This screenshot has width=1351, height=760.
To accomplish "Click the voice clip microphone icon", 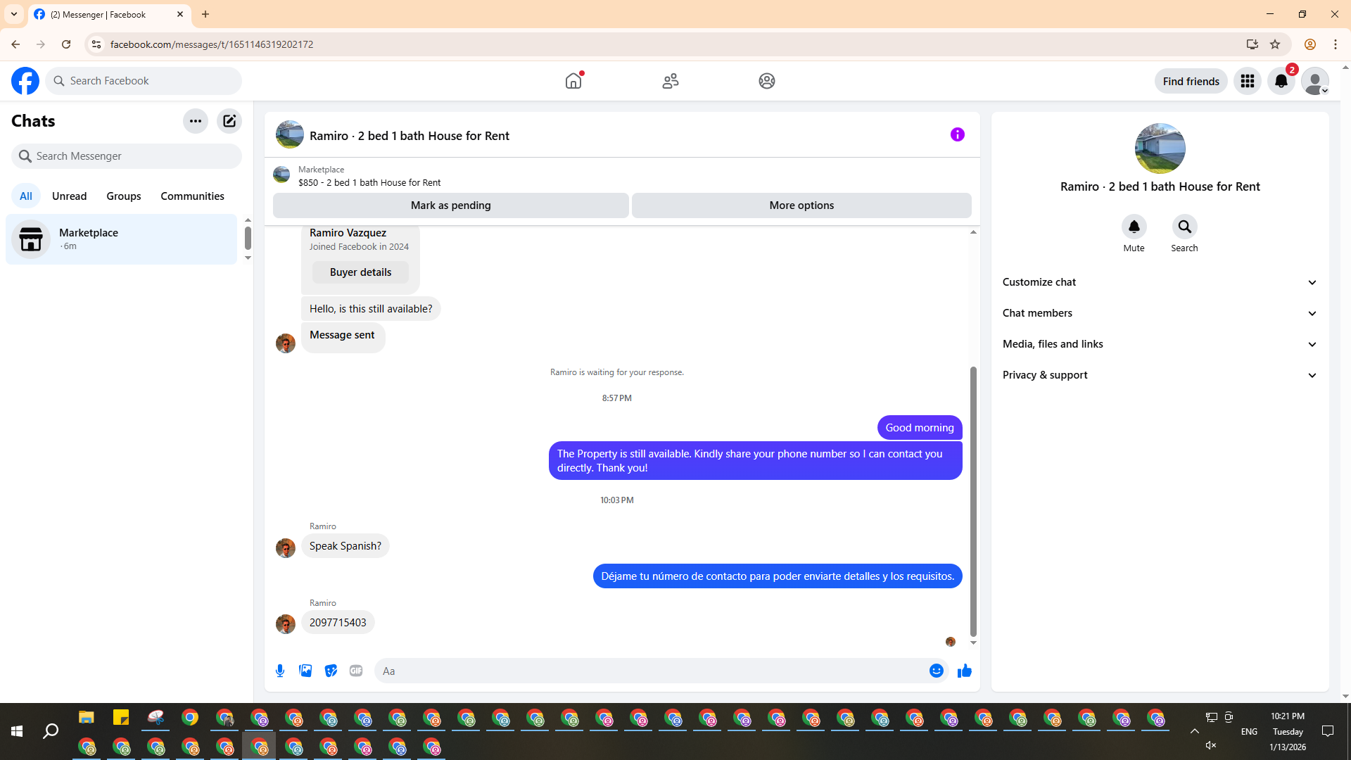I will pyautogui.click(x=280, y=671).
